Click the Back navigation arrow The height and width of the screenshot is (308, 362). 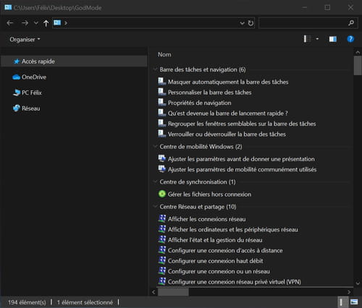point(10,23)
